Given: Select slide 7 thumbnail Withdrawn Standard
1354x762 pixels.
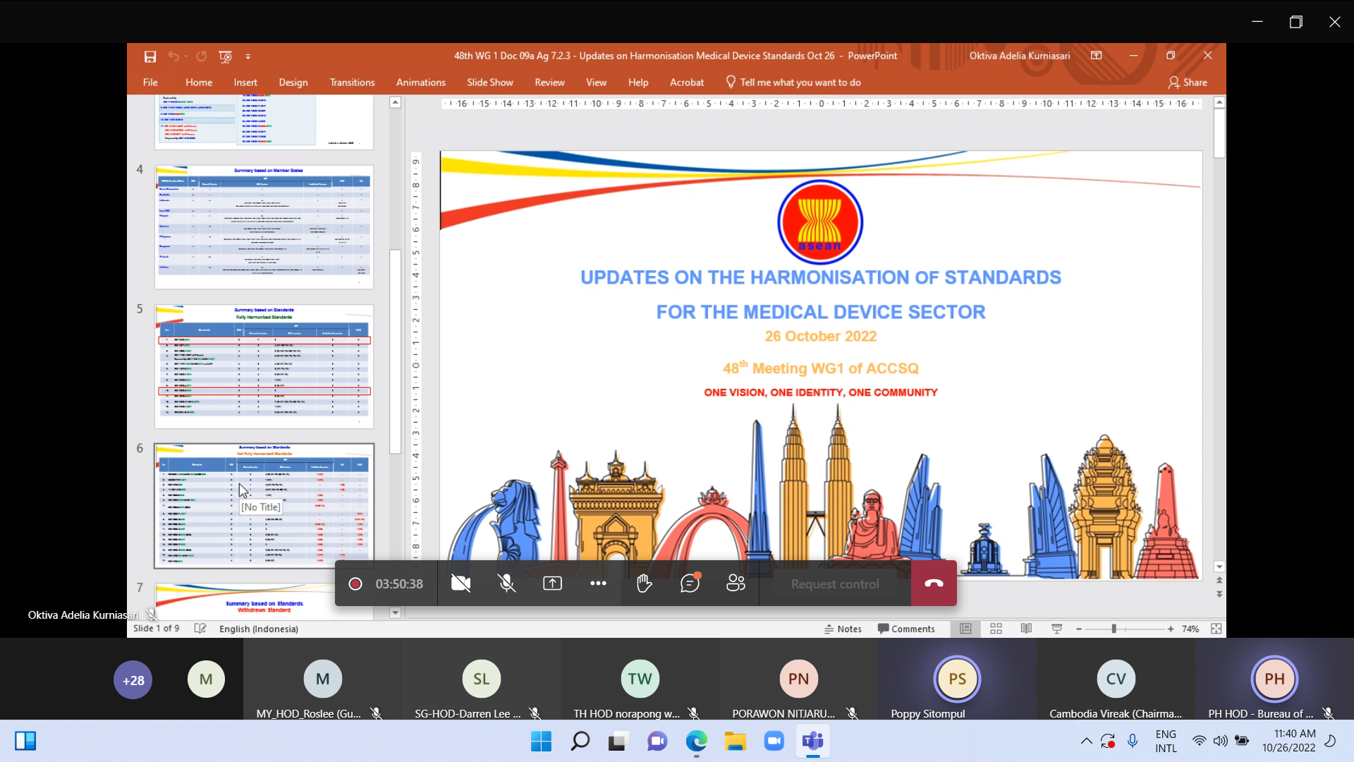Looking at the screenshot, I should pos(264,602).
